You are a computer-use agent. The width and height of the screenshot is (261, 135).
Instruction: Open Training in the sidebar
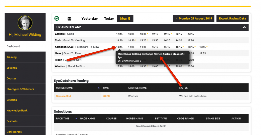12,57
